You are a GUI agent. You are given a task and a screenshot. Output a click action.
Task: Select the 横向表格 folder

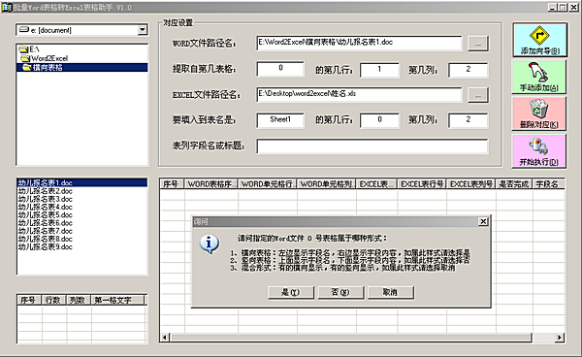click(82, 67)
